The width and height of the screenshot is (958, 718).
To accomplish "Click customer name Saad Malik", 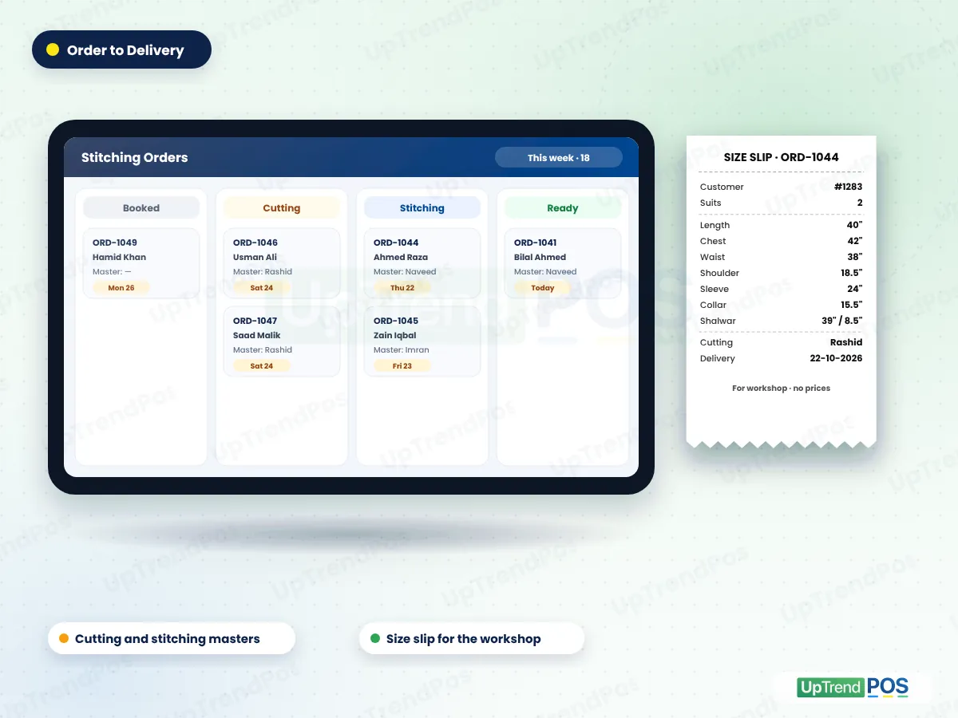I will click(x=257, y=335).
